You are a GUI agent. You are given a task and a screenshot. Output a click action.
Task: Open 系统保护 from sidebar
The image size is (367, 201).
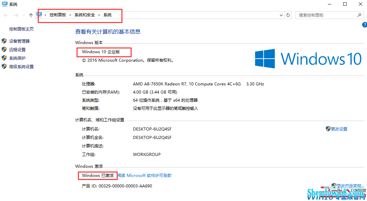tap(17, 58)
